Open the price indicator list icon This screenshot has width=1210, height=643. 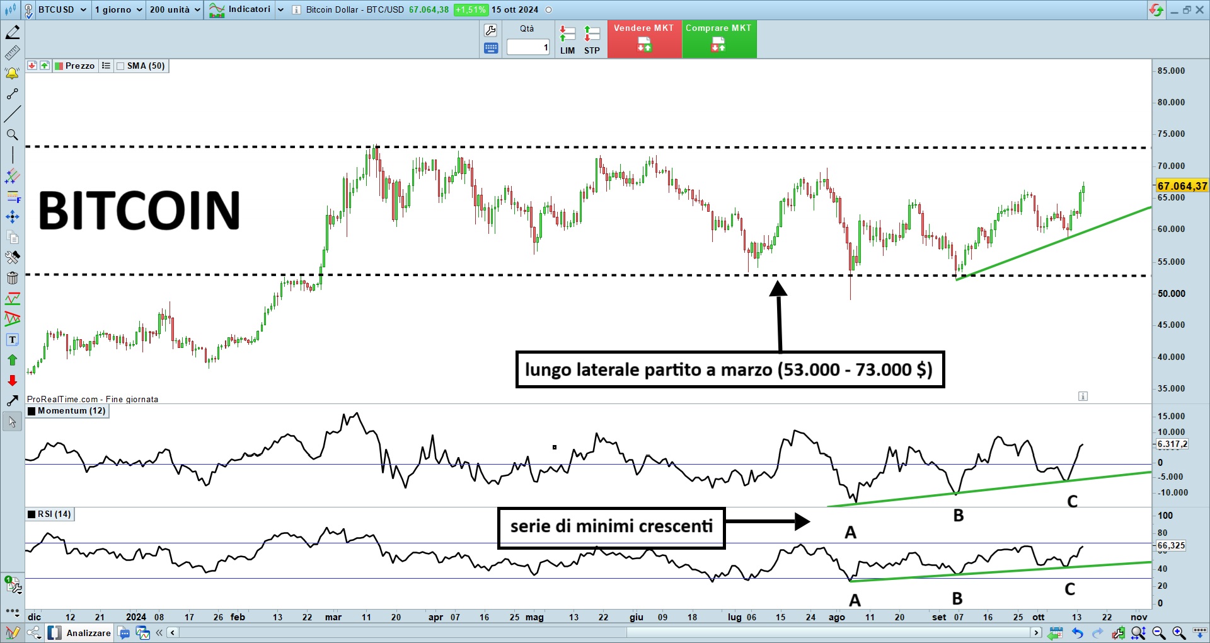click(x=106, y=66)
